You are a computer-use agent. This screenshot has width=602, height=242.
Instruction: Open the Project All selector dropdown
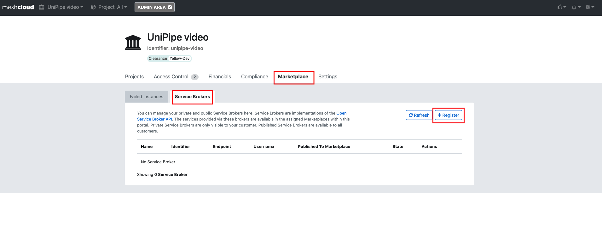pos(109,7)
